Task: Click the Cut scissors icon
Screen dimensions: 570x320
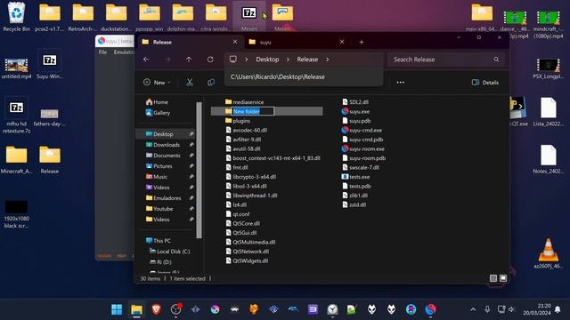Action: tap(190, 83)
